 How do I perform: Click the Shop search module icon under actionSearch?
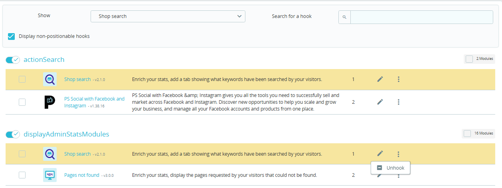point(49,79)
